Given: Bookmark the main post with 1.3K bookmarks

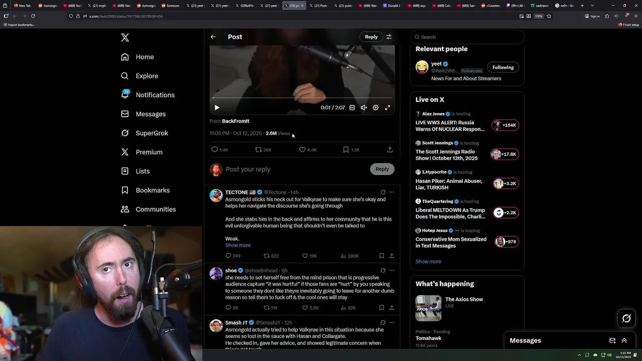Looking at the screenshot, I should [351, 149].
